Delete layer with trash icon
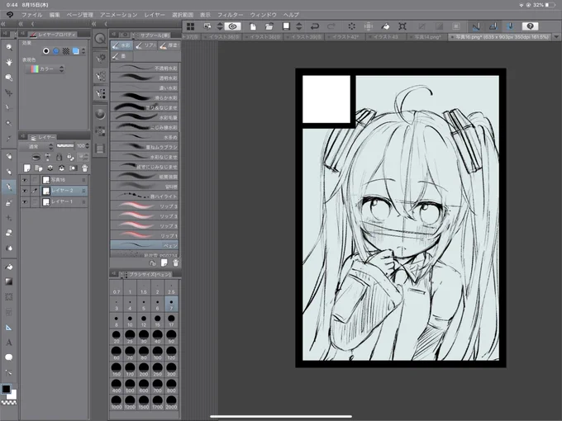The width and height of the screenshot is (562, 421). click(84, 168)
